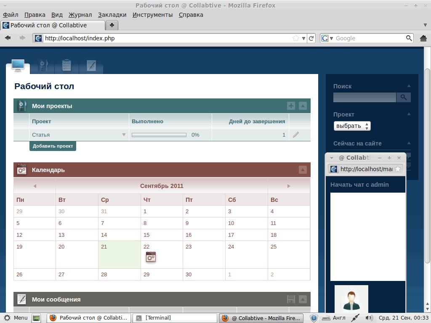The height and width of the screenshot is (323, 431).
Task: Click the Google search field
Action: (x=370, y=38)
